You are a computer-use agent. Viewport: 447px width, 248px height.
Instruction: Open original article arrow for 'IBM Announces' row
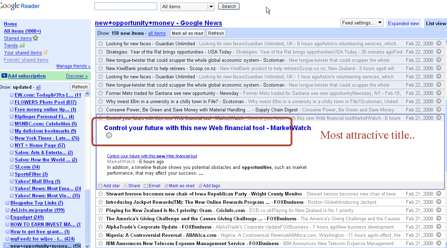click(x=438, y=243)
